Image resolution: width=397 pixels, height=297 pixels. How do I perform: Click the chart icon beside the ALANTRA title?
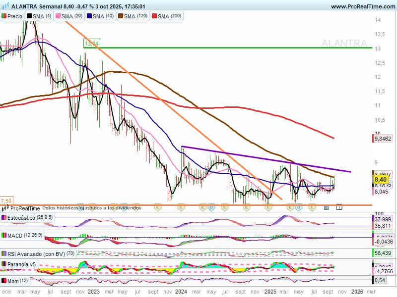(5, 6)
